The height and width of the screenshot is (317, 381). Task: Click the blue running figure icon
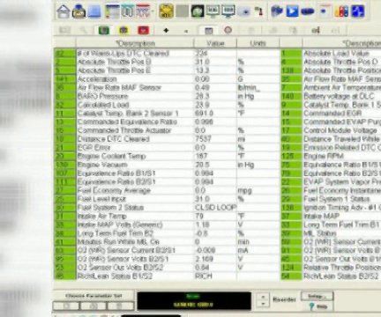(x=358, y=11)
